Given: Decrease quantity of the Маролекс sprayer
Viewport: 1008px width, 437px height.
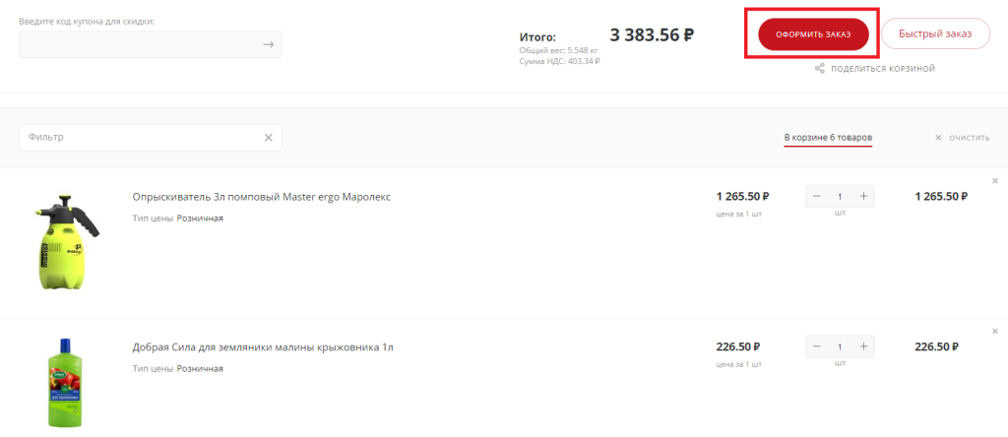Looking at the screenshot, I should click(x=817, y=197).
